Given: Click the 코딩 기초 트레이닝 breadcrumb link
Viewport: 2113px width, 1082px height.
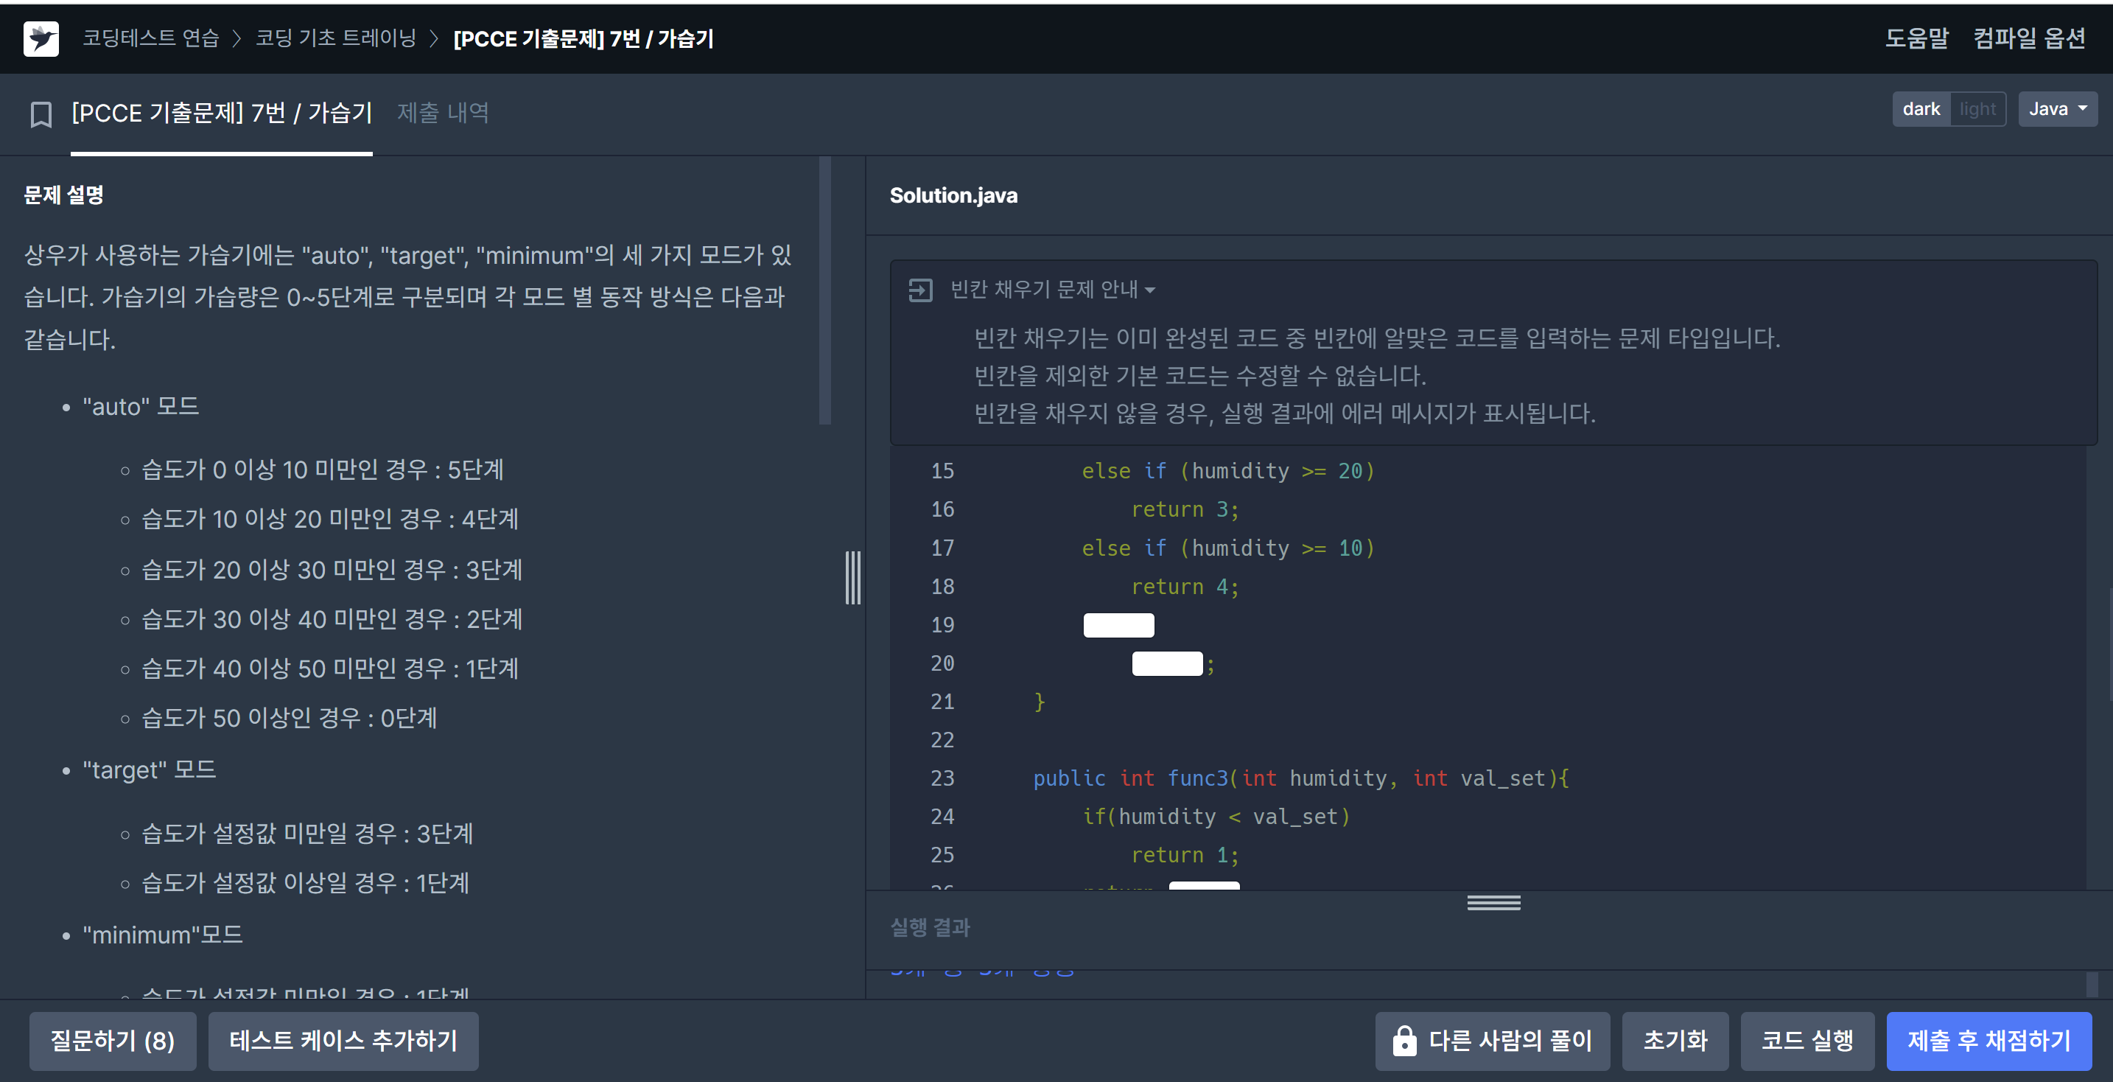Looking at the screenshot, I should click(x=335, y=38).
